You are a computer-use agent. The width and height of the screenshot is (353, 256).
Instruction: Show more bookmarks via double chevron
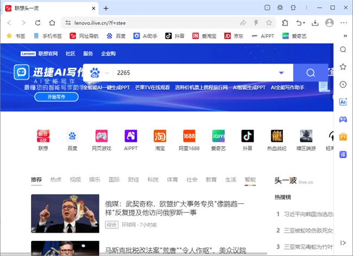pyautogui.click(x=345, y=36)
